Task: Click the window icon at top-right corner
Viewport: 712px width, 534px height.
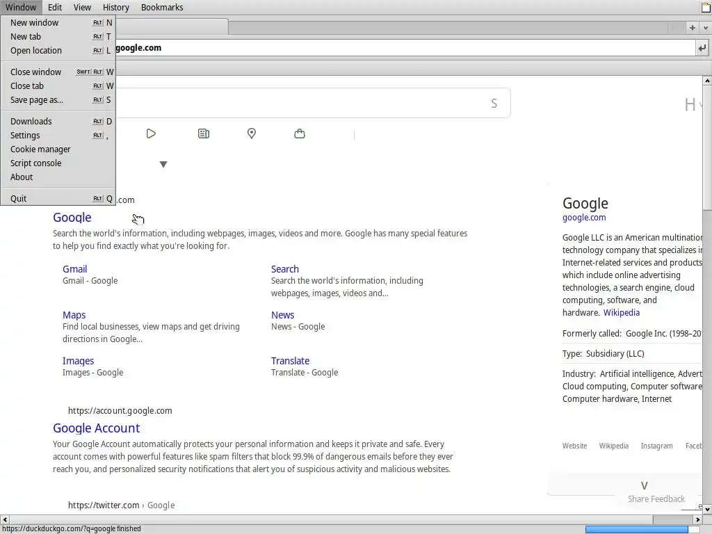Action: click(x=706, y=7)
